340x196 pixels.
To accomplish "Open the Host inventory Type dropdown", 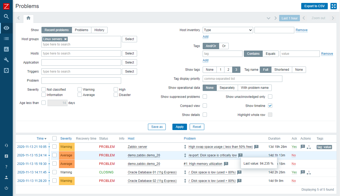I will click(x=228, y=30).
